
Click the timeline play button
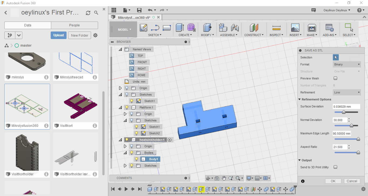click(126, 189)
